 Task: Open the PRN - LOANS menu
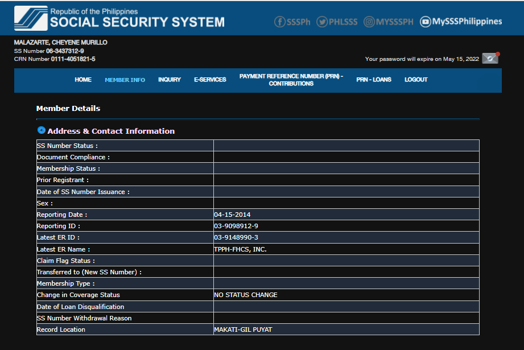pyautogui.click(x=374, y=80)
